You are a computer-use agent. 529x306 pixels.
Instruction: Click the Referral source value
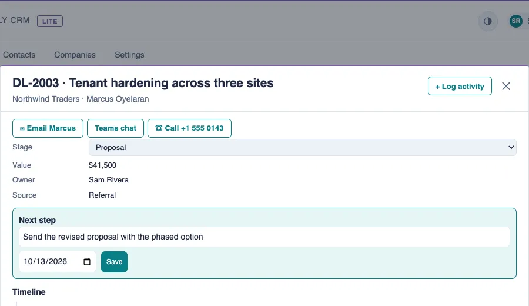102,195
